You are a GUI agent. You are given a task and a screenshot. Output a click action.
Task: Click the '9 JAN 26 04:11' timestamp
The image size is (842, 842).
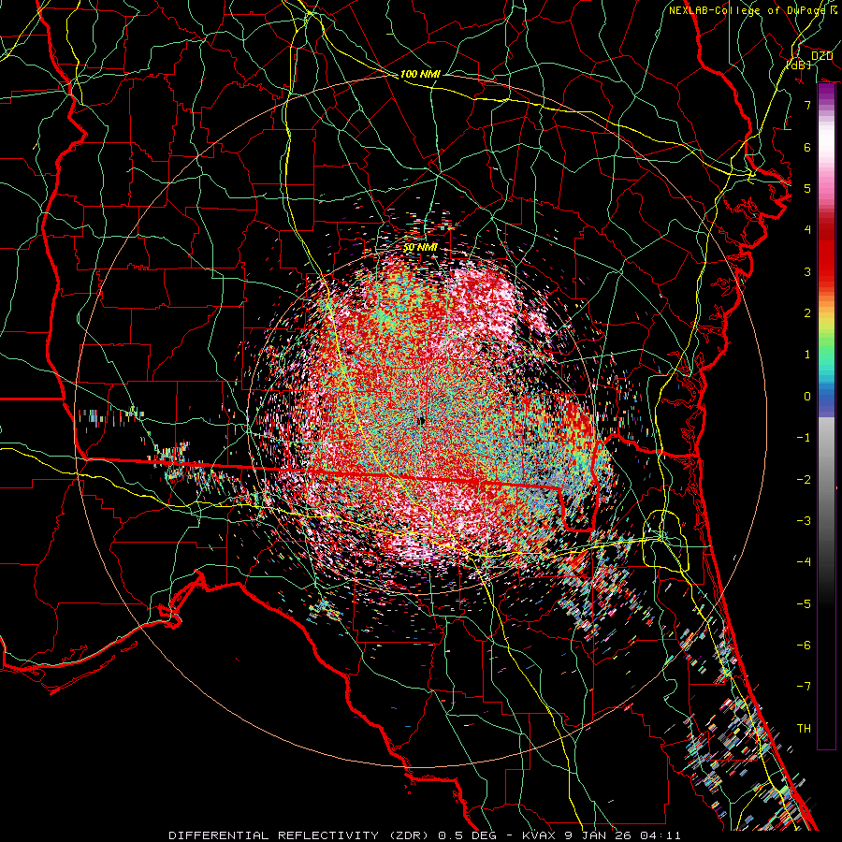pyautogui.click(x=623, y=835)
